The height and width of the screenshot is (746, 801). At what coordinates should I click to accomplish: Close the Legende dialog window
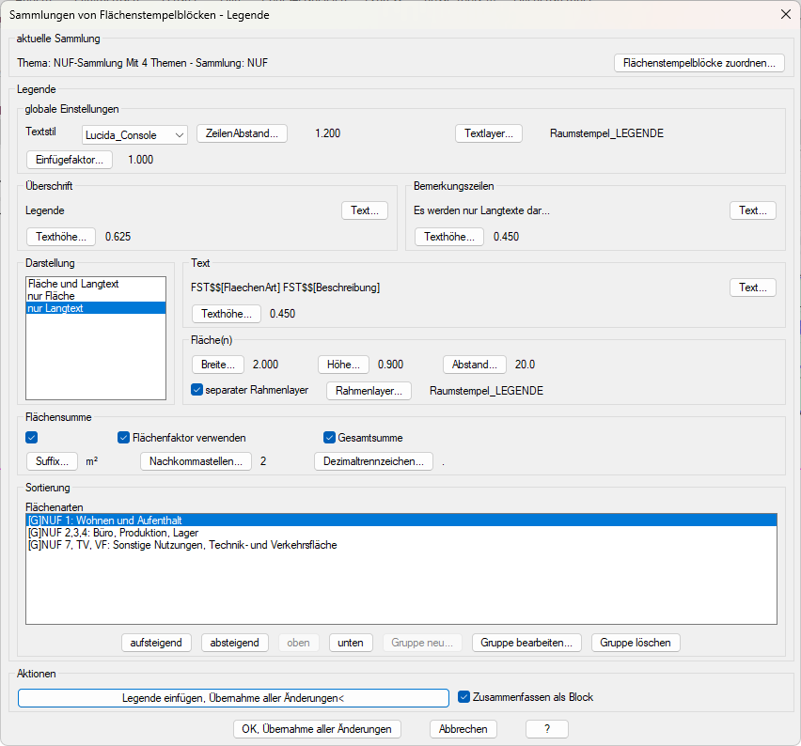[785, 14]
